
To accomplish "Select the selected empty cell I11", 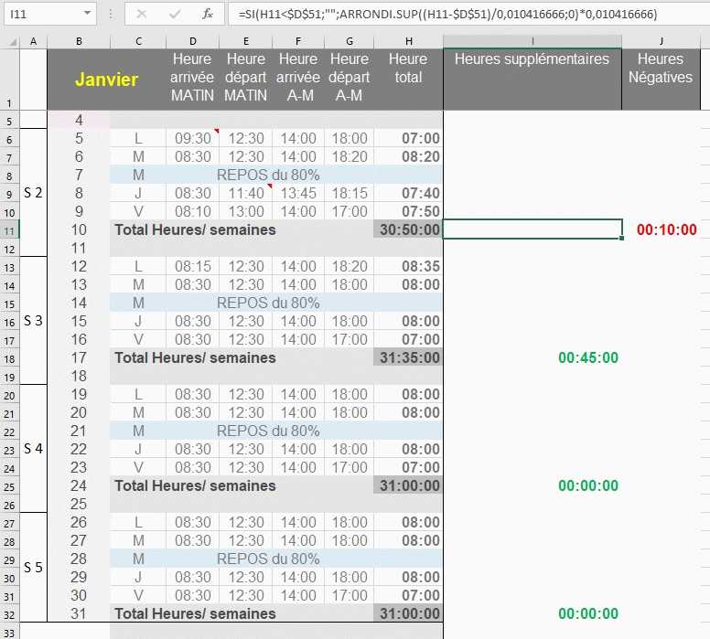I will [532, 229].
